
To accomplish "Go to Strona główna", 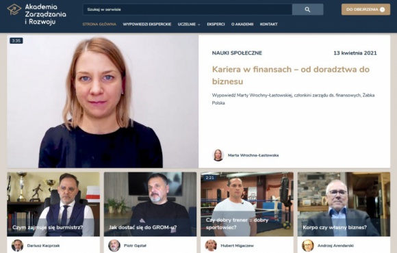I will pos(99,25).
